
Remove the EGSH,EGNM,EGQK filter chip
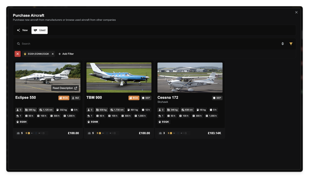click(x=53, y=54)
